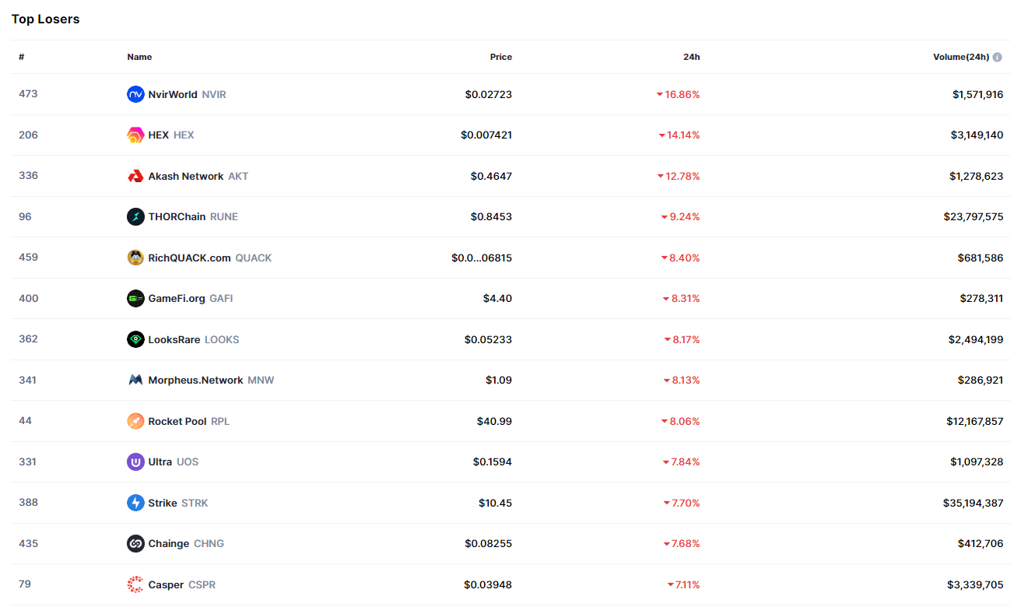Click the Strike lightning logo icon
The width and height of the screenshot is (1021, 607).
[x=135, y=503]
